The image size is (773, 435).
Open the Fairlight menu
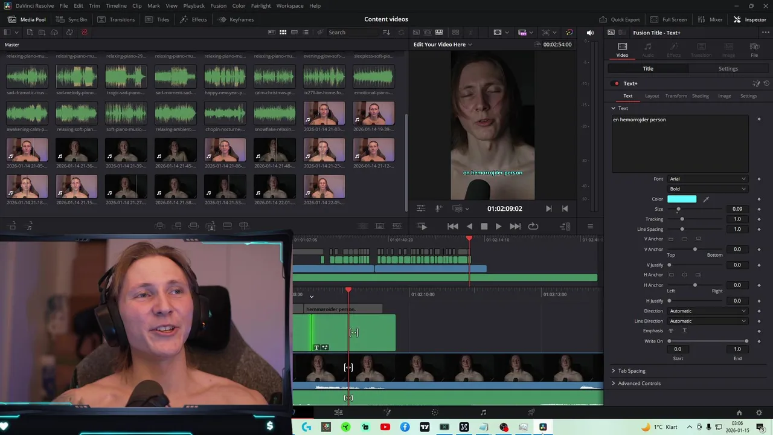[261, 5]
